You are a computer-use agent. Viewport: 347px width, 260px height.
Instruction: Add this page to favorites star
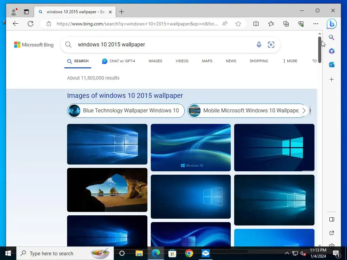coord(238,24)
